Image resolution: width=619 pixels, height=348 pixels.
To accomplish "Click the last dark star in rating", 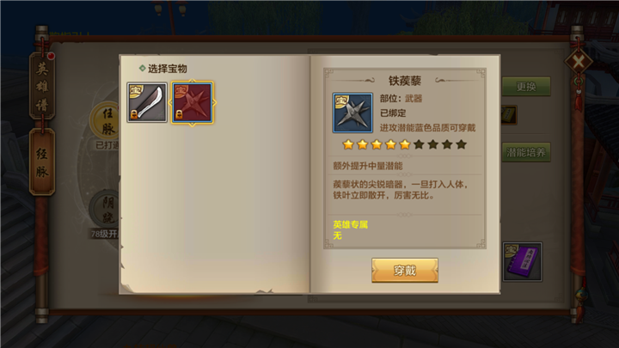I will coord(461,144).
